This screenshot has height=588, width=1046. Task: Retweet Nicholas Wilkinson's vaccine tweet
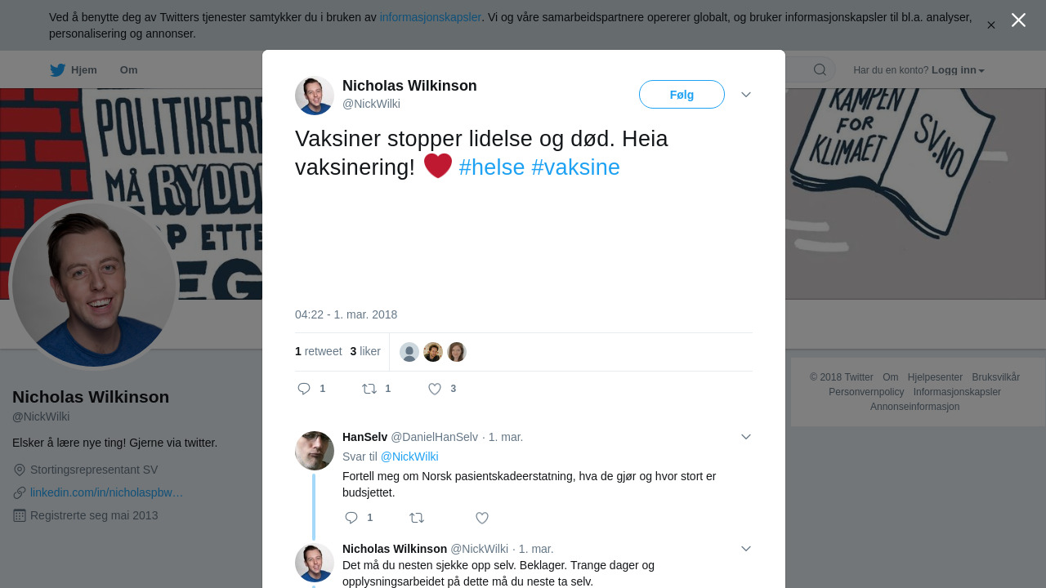(369, 389)
